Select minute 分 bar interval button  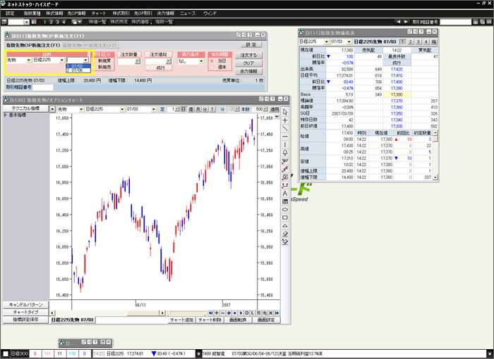tap(205, 109)
